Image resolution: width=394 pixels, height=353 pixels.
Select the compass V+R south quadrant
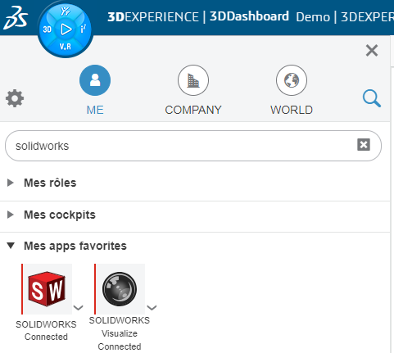coord(66,47)
